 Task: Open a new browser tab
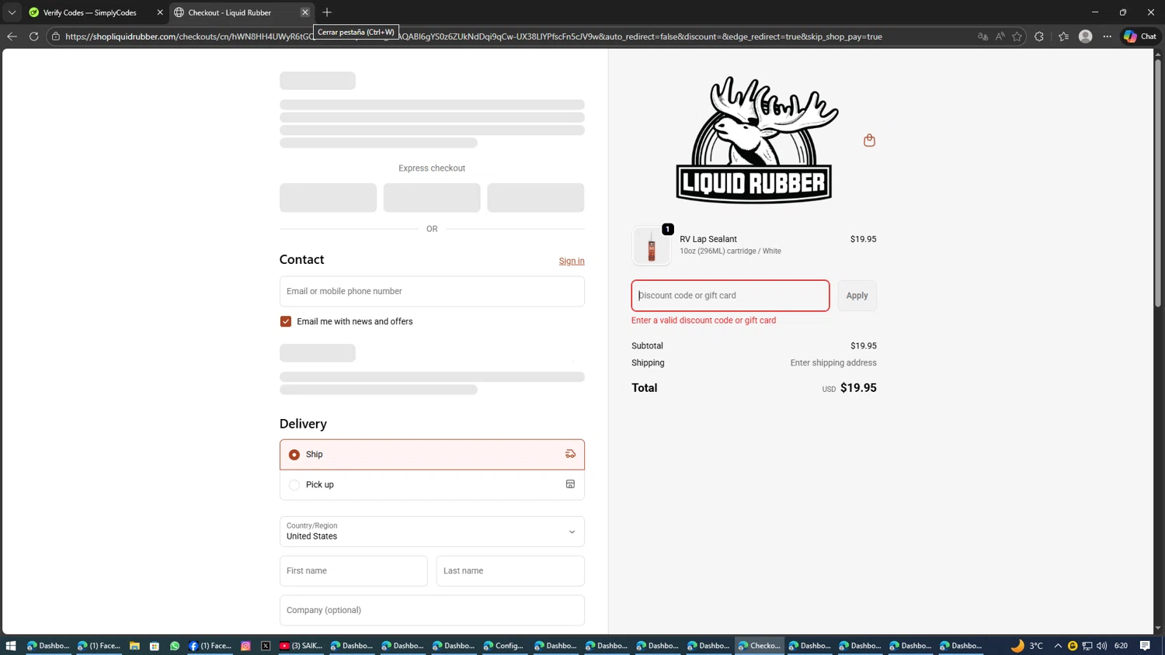tap(327, 12)
